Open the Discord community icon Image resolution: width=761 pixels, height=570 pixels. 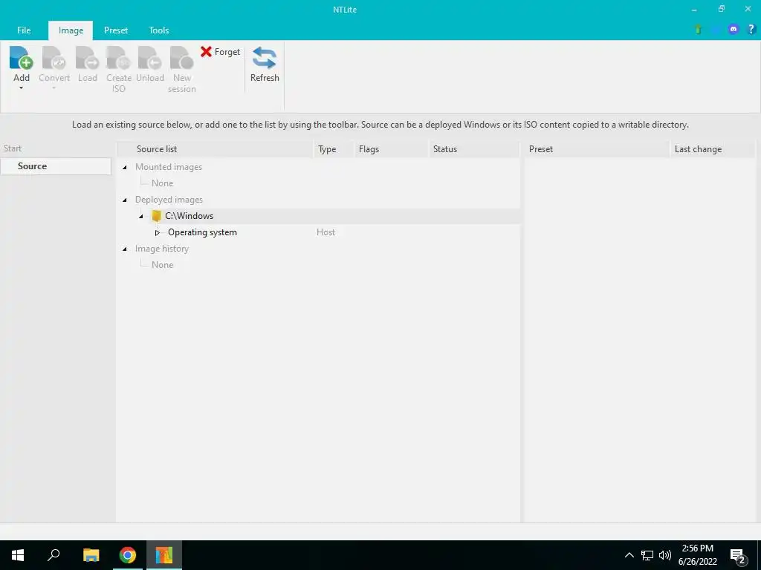[x=734, y=30]
